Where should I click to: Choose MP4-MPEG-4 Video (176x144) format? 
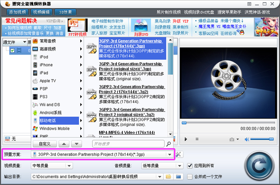click(126, 134)
